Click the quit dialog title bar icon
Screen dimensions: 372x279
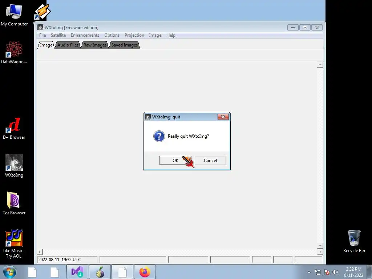coord(148,117)
